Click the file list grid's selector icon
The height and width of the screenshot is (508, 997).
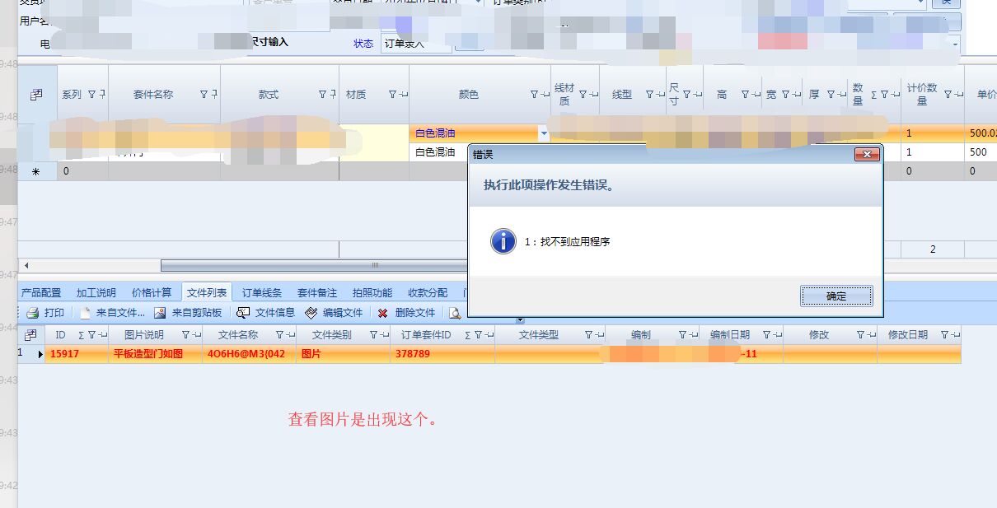click(30, 335)
